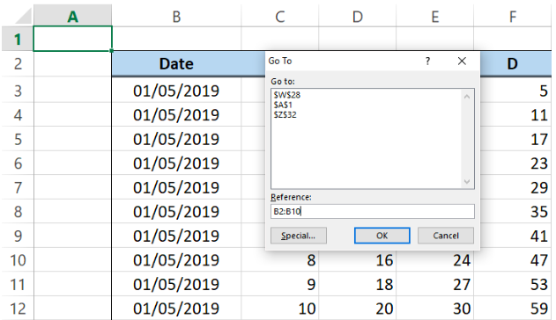Select row 5 header
556x320 pixels.
click(x=18, y=139)
